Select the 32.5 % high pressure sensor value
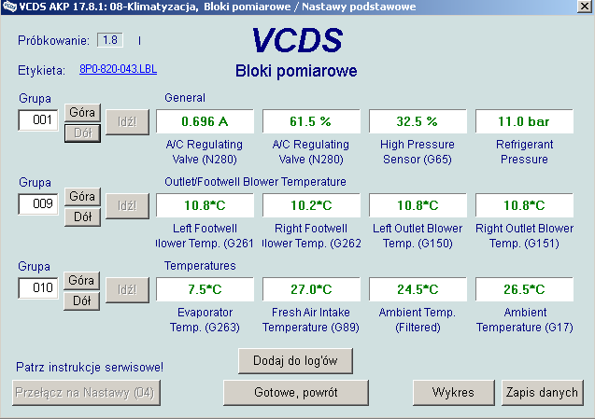 tap(418, 121)
